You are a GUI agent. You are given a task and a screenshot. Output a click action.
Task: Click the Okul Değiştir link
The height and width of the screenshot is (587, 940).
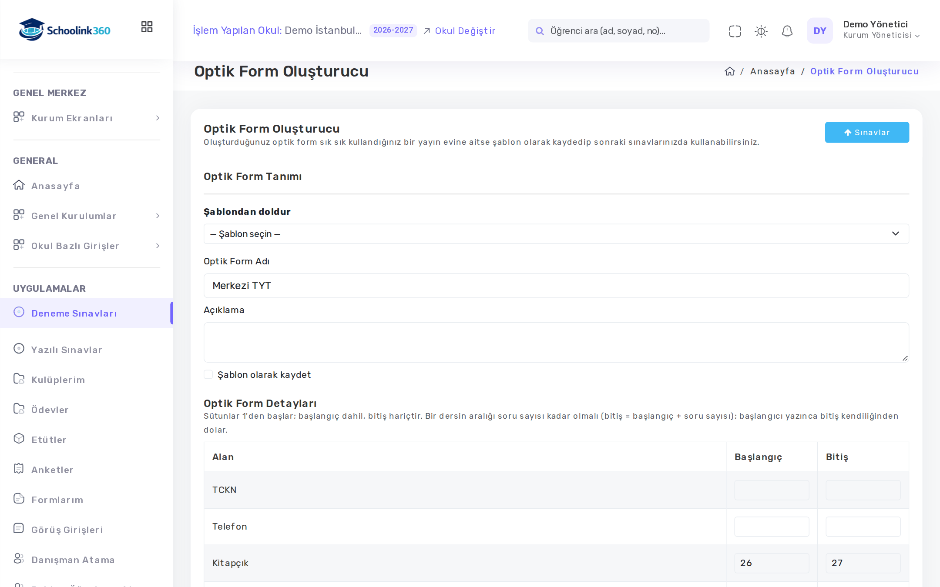click(x=460, y=31)
